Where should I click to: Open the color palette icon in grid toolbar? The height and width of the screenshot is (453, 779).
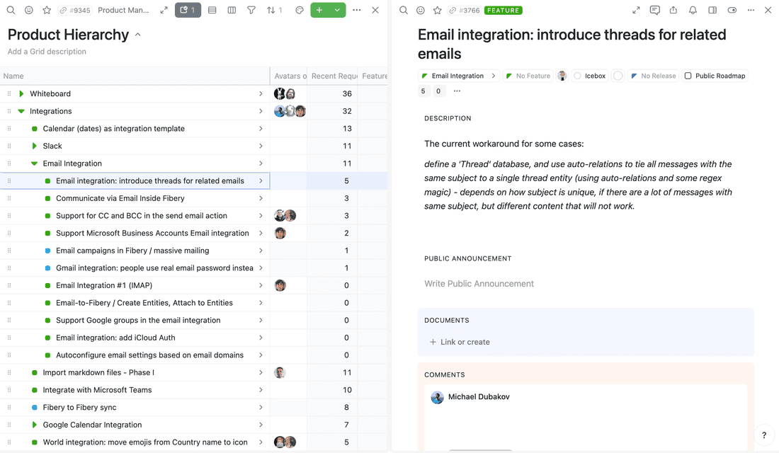(x=299, y=11)
